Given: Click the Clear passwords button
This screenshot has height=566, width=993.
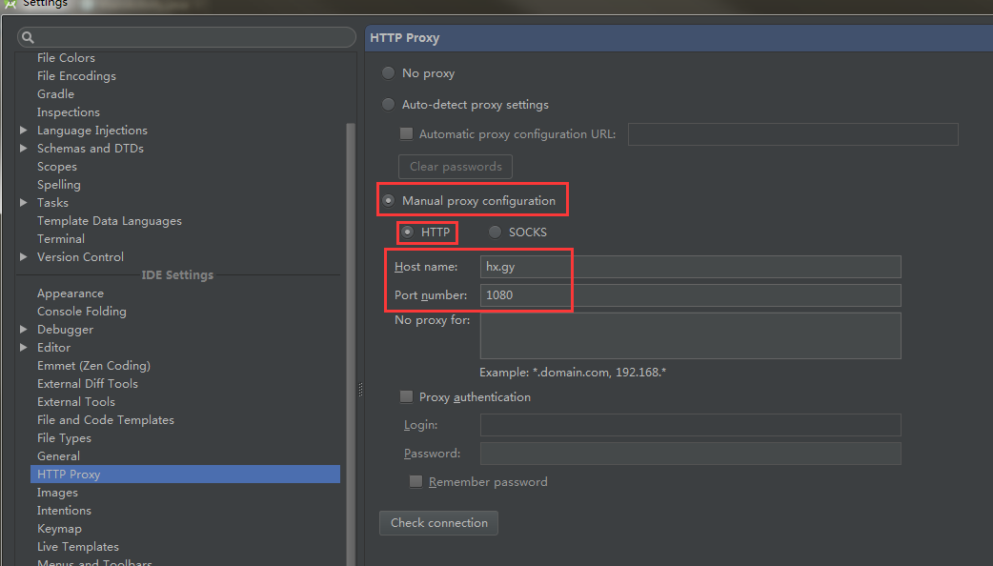Looking at the screenshot, I should click(x=456, y=167).
